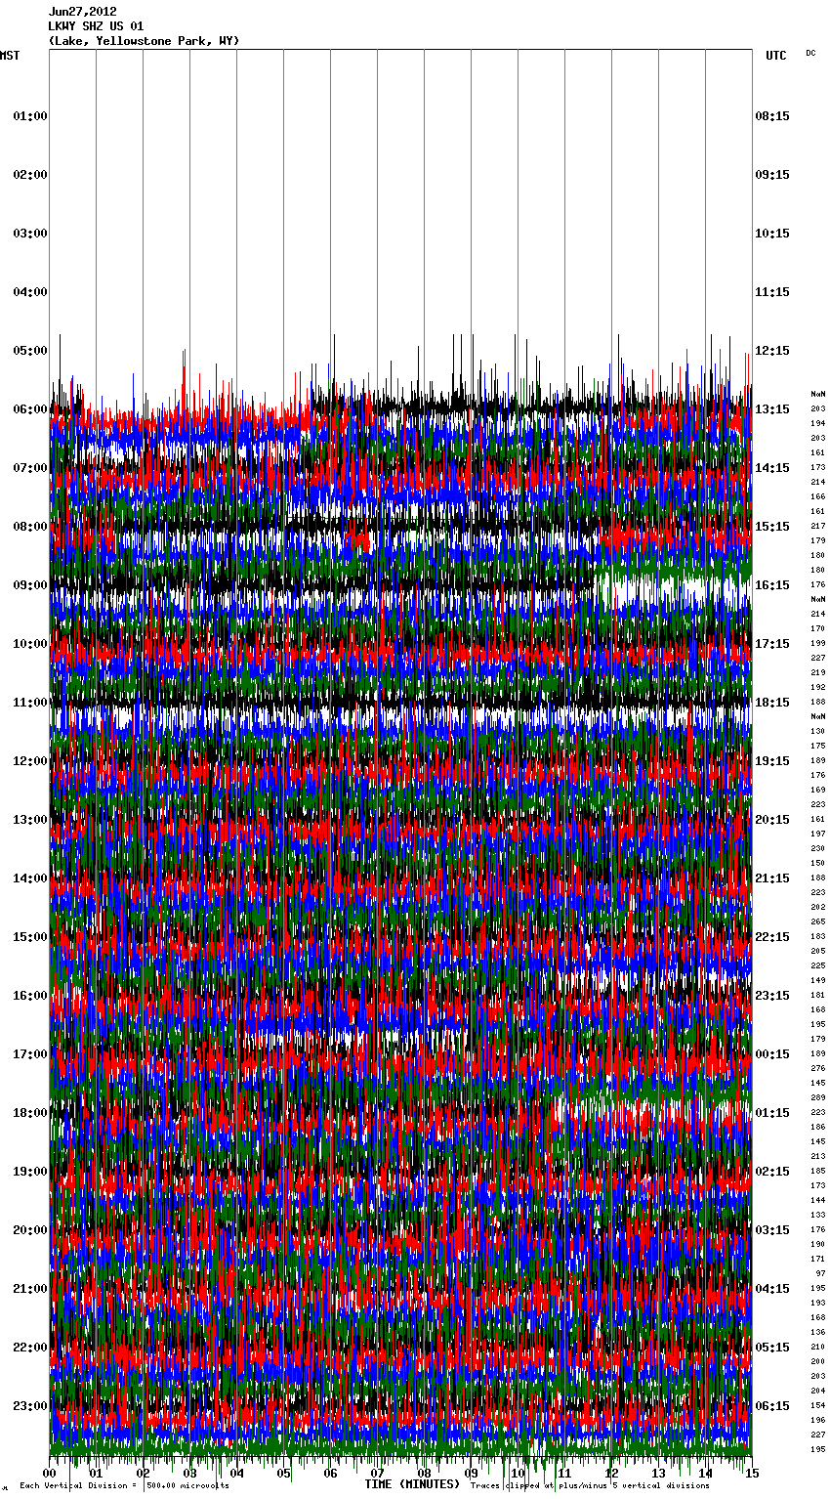Click the 08:15 UTC time label

(772, 116)
